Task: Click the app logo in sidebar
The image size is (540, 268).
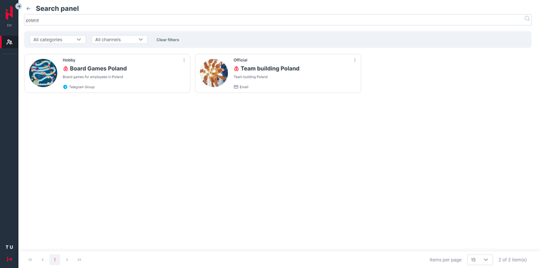Action: 9,14
